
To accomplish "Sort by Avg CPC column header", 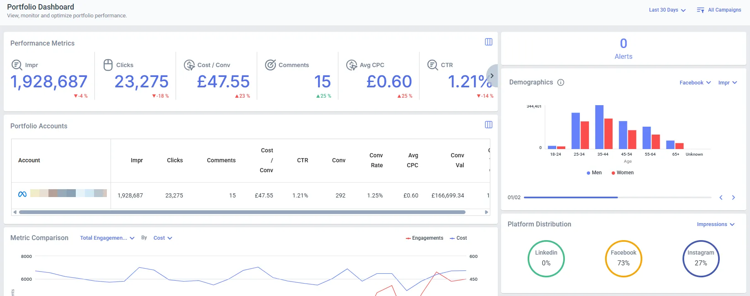I will point(413,160).
